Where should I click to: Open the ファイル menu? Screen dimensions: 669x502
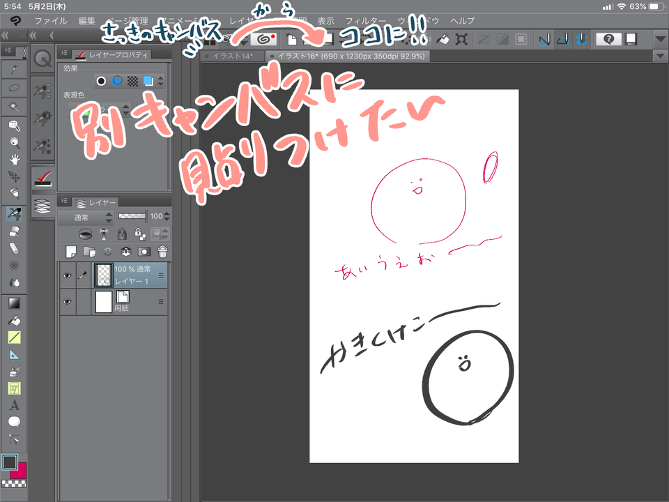click(51, 21)
